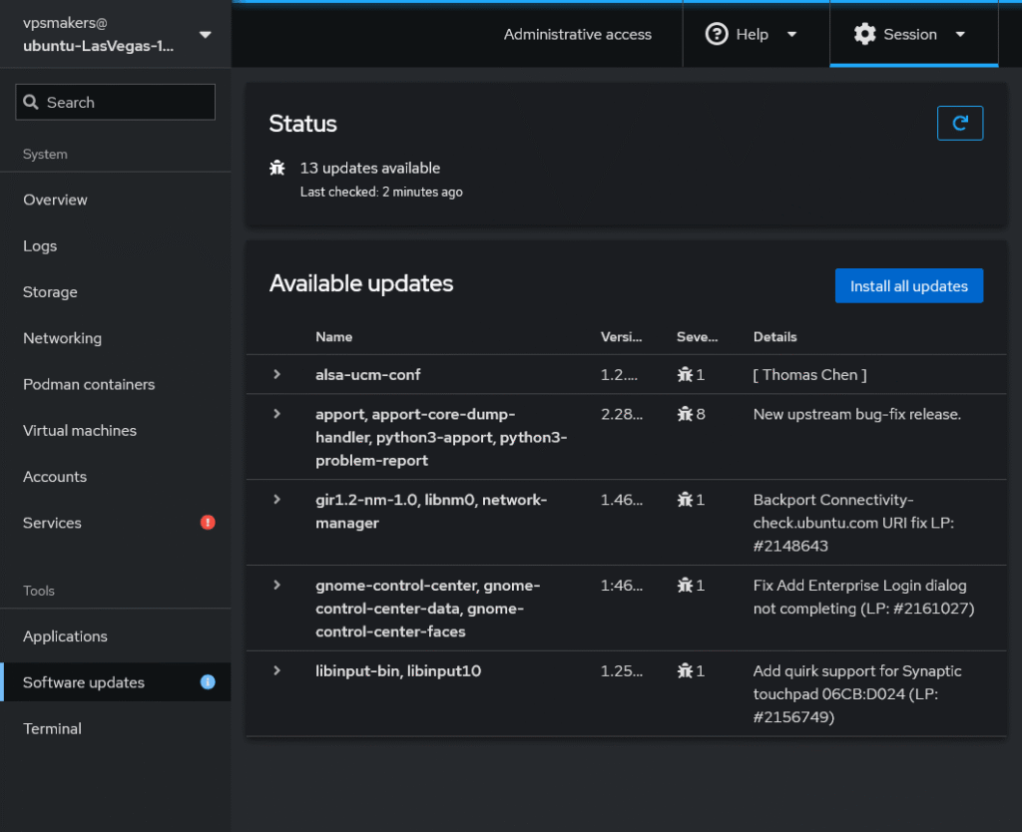Click Administrative access button
Viewport: 1022px width, 832px height.
coord(578,34)
